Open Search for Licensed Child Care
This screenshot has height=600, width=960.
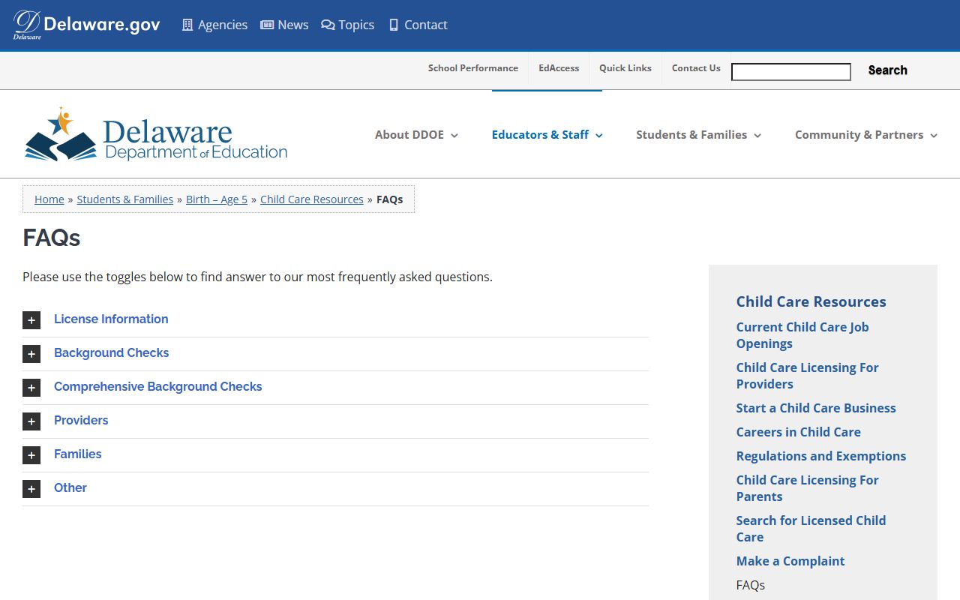[x=811, y=529]
